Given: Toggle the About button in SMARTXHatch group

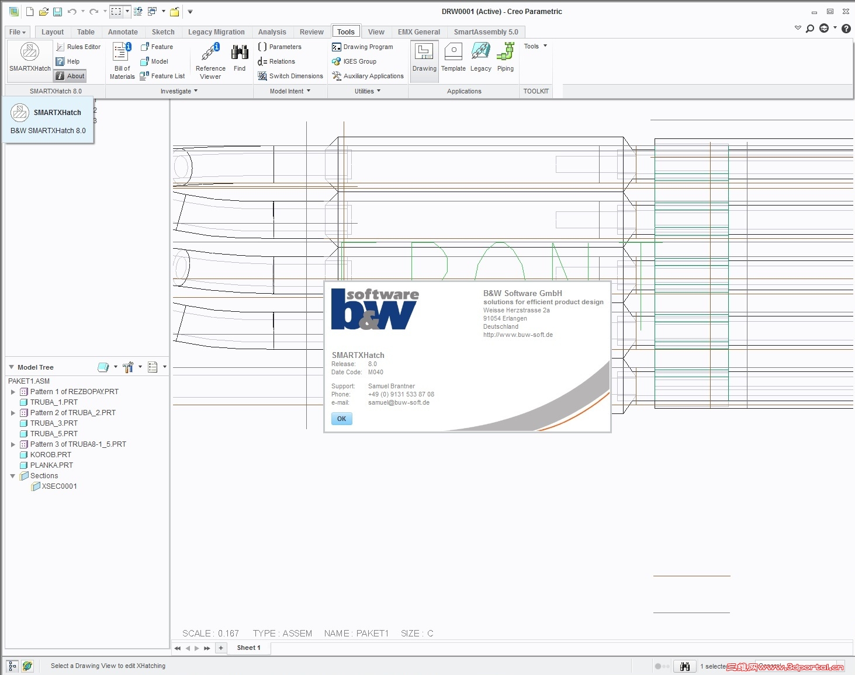Looking at the screenshot, I should pyautogui.click(x=70, y=76).
